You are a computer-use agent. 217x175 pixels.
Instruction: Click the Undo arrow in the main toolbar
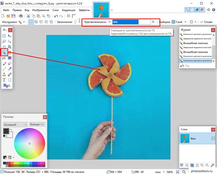pos(56,16)
